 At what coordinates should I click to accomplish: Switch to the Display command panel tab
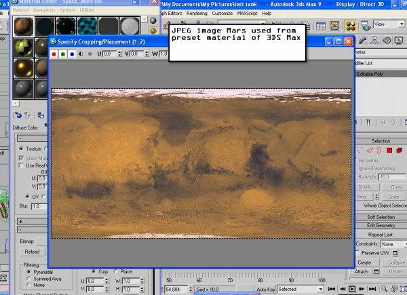pos(399,41)
